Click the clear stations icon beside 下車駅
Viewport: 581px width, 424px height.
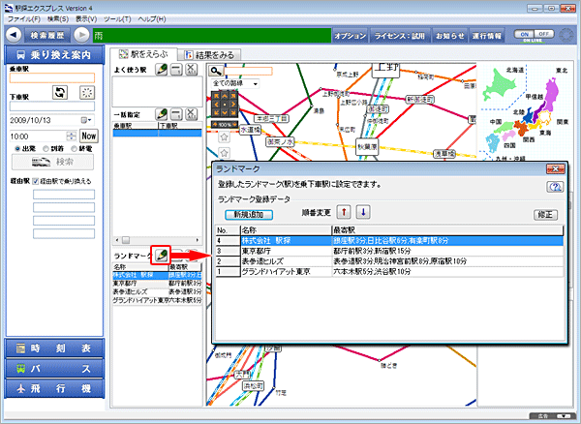click(88, 92)
